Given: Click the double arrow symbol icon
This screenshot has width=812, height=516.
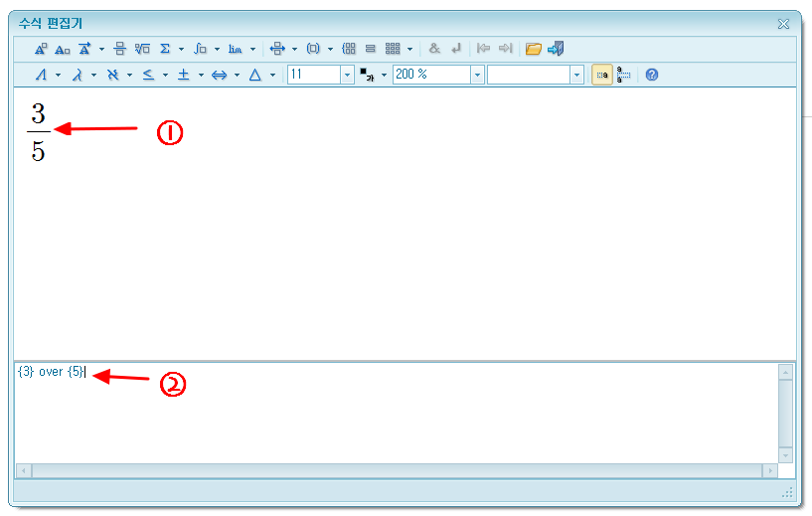Looking at the screenshot, I should (x=219, y=76).
